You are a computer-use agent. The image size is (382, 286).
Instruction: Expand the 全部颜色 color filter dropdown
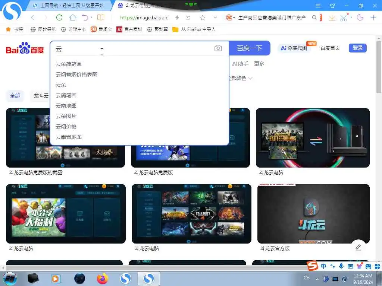[241, 78]
